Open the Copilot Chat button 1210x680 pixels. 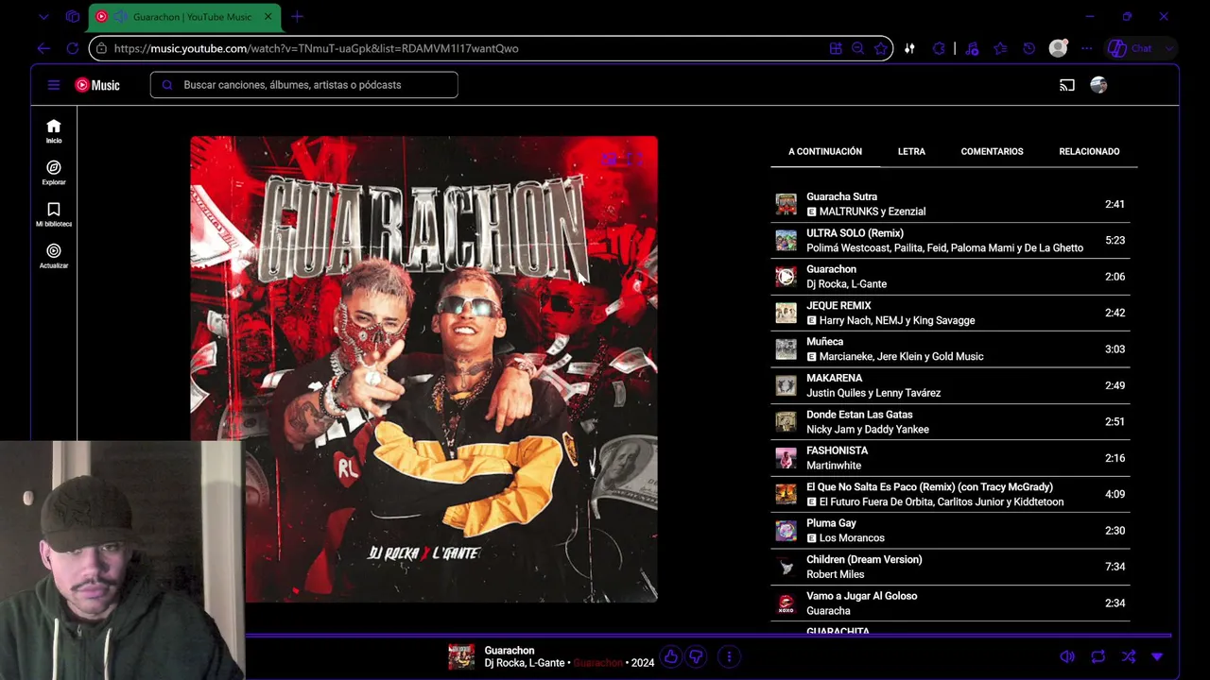click(x=1131, y=48)
